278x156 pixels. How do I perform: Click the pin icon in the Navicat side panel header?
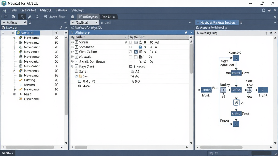[x=61, y=28]
